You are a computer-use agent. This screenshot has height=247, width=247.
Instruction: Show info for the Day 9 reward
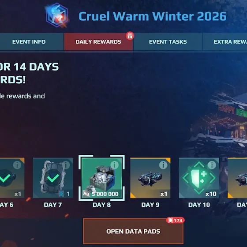(x=163, y=165)
